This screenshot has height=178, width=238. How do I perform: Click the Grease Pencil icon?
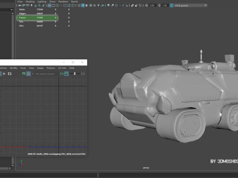(x=43, y=5)
